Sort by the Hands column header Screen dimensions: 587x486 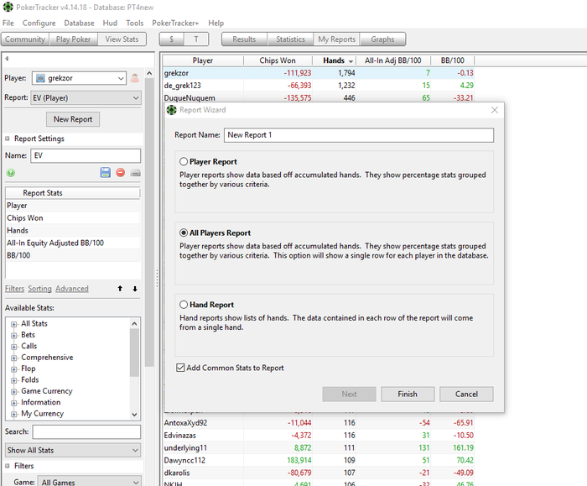point(334,60)
